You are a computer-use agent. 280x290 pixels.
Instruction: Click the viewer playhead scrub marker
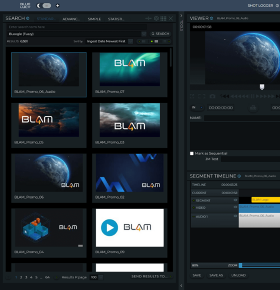(262, 87)
